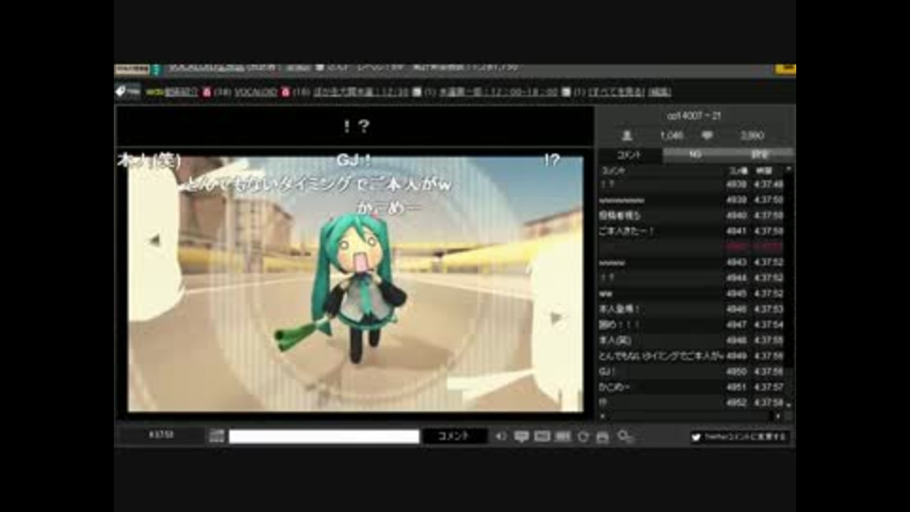Click the speaker volume icon in the control bar
This screenshot has height=512, width=910.
500,436
